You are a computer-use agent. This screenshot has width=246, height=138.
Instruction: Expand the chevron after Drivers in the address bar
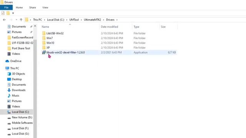point(117,20)
